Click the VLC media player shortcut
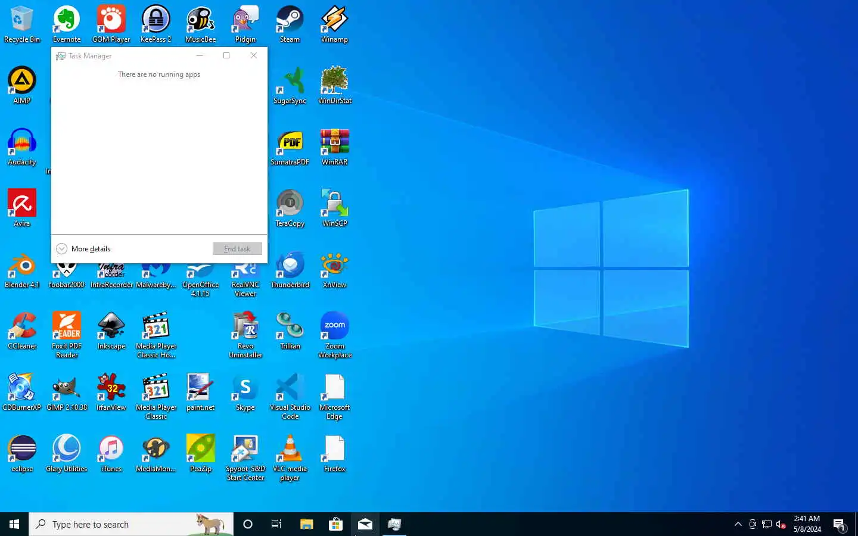 pos(290,457)
